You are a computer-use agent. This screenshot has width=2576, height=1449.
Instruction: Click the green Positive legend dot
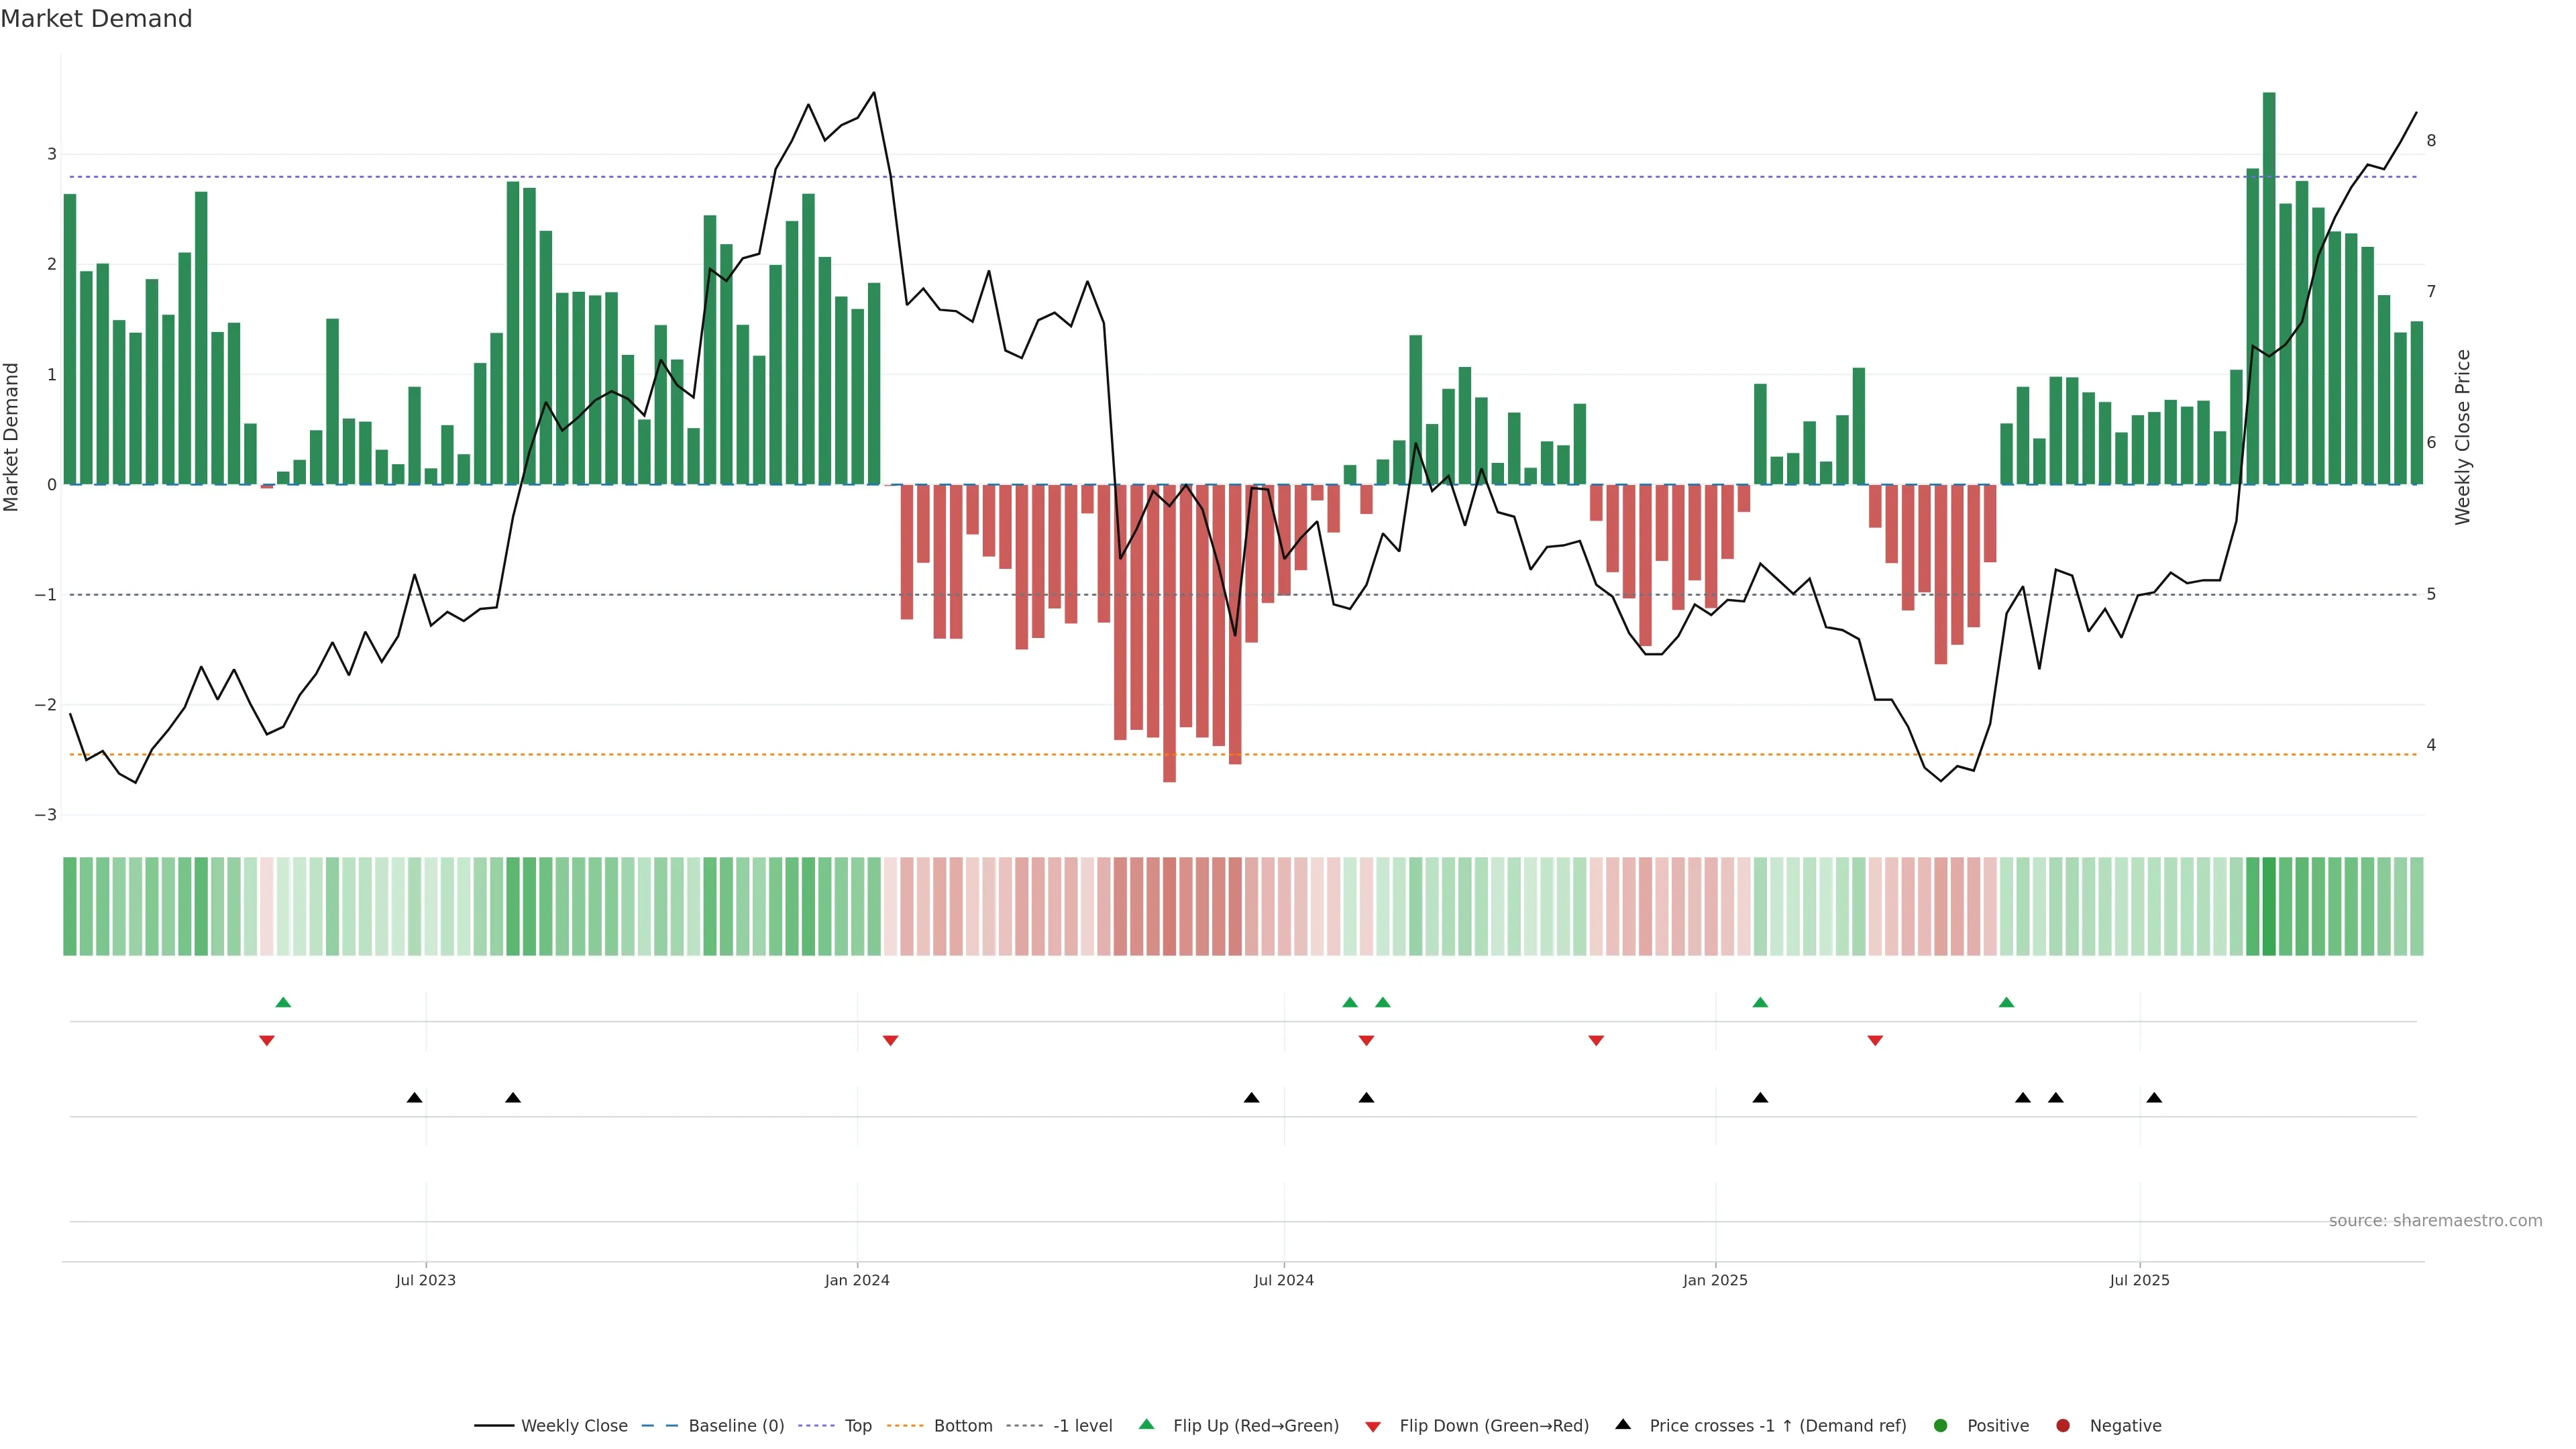(1940, 1425)
